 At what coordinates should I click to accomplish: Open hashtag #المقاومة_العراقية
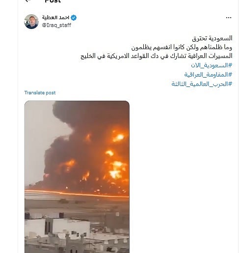coord(208,75)
